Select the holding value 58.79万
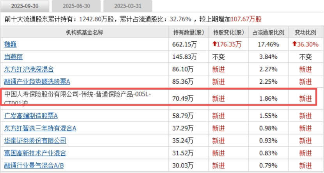Screen dimensions: 324x173 [x=183, y=116]
